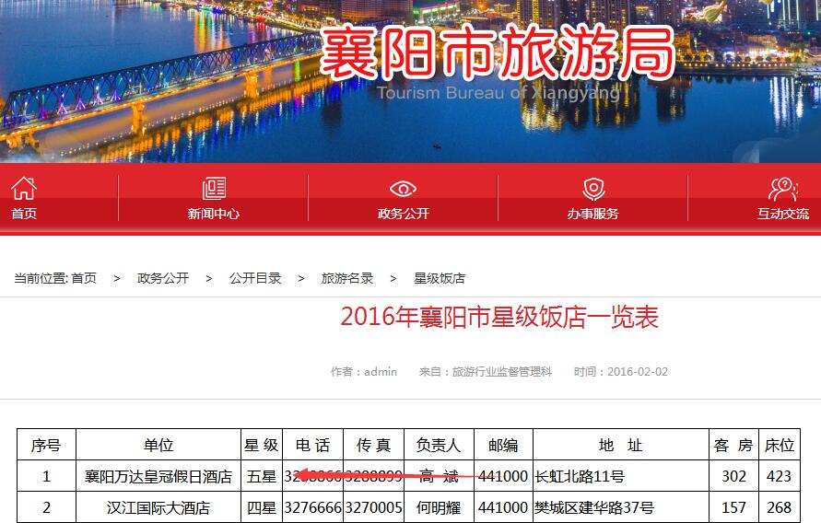821x523 pixels.
Task: Open the 办事服务 navigation menu label
Action: click(x=593, y=214)
